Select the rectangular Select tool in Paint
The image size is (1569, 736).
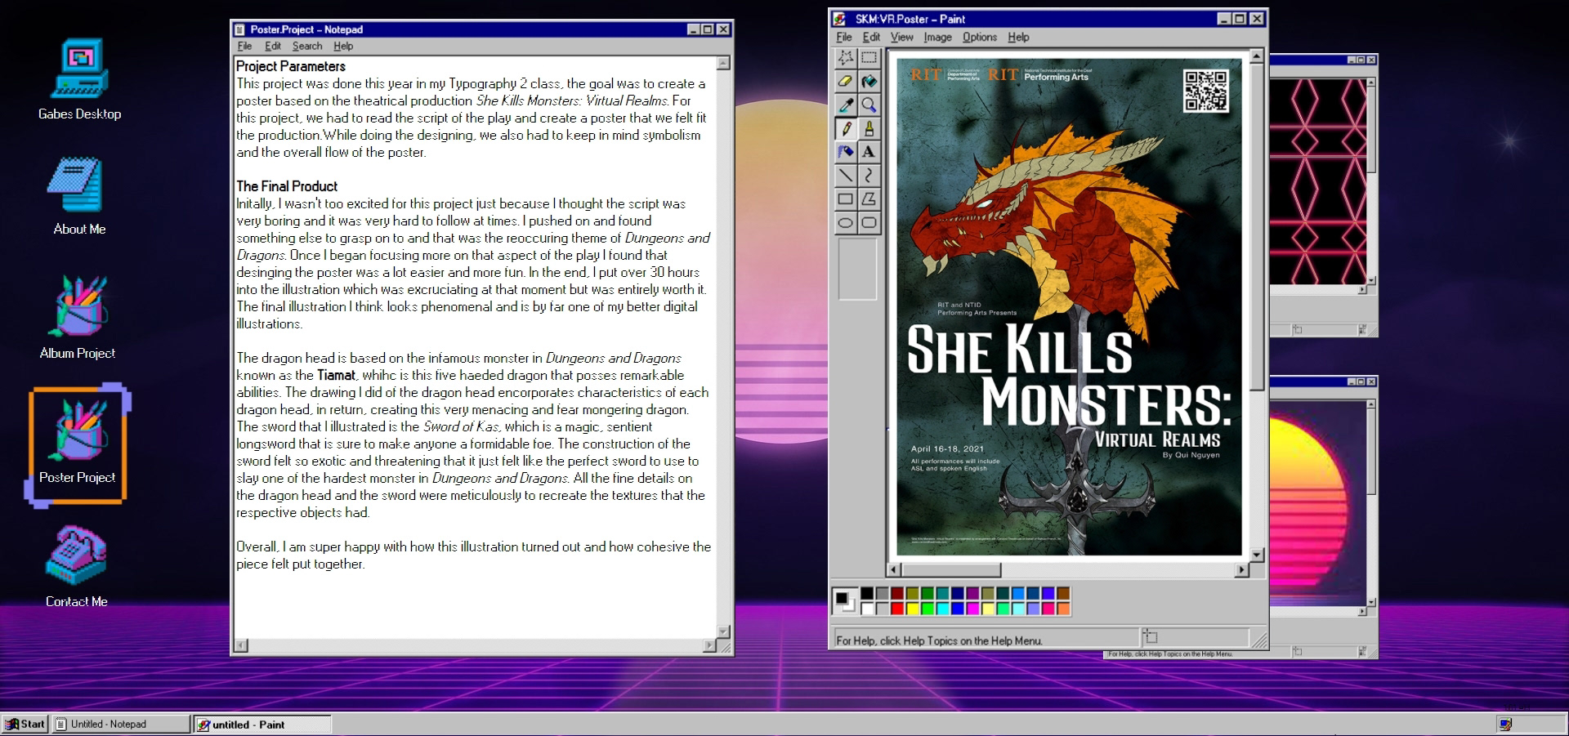point(869,57)
